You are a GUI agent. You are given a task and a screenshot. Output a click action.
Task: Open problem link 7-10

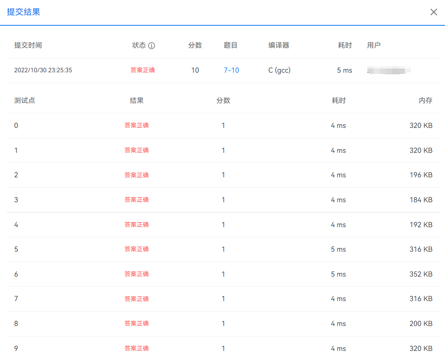tap(231, 70)
